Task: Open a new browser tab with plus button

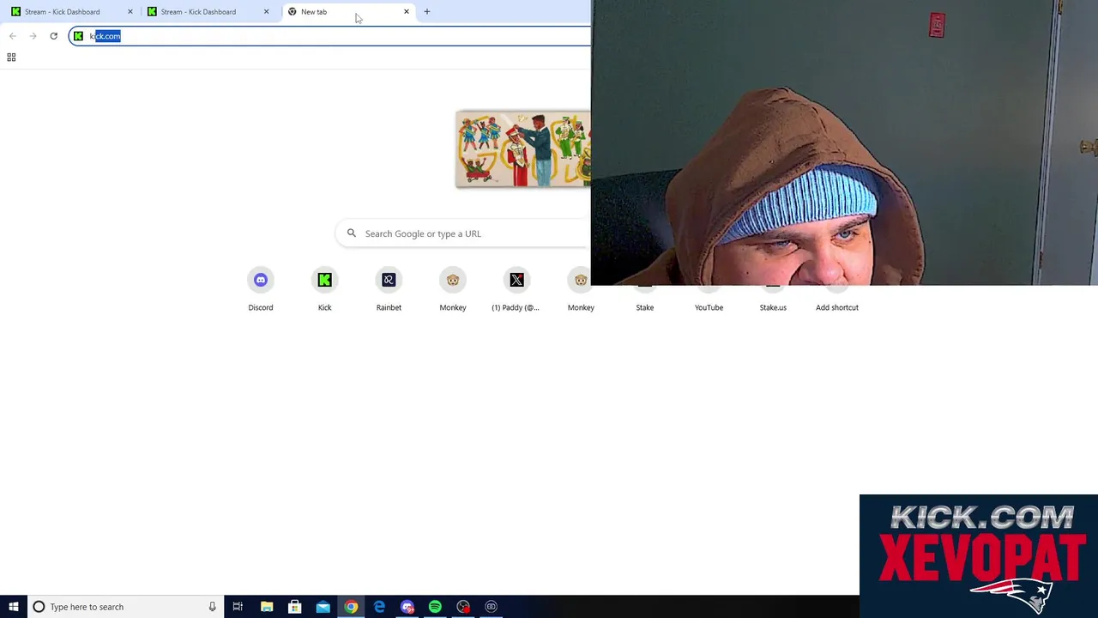Action: (427, 12)
